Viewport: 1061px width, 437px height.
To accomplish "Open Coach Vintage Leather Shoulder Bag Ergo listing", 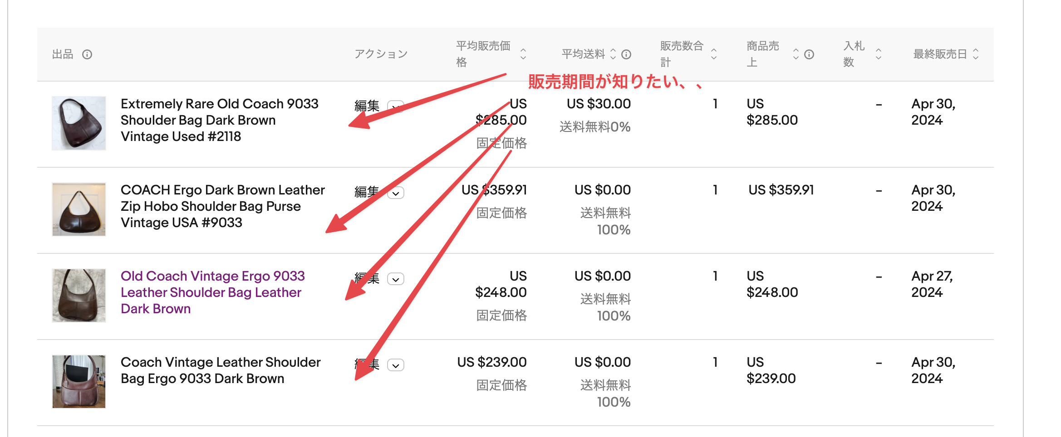I will click(x=221, y=370).
